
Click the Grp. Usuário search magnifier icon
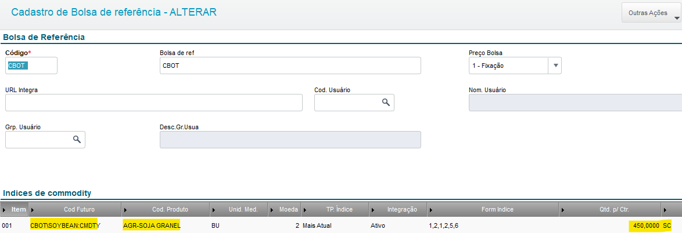pos(77,139)
